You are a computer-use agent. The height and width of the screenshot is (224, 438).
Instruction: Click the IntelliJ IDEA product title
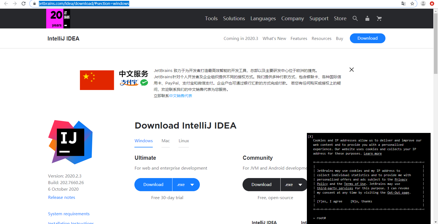click(x=64, y=39)
